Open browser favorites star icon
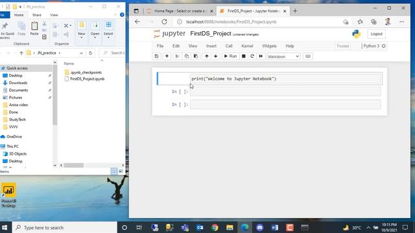Screen dimensions: 415x233 (x=360, y=21)
